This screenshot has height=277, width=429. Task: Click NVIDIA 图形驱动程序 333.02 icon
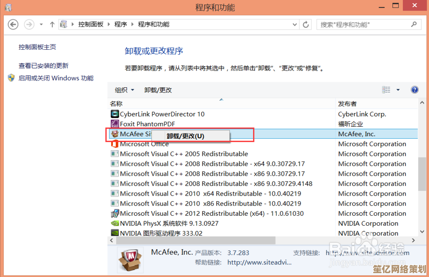[x=115, y=233]
